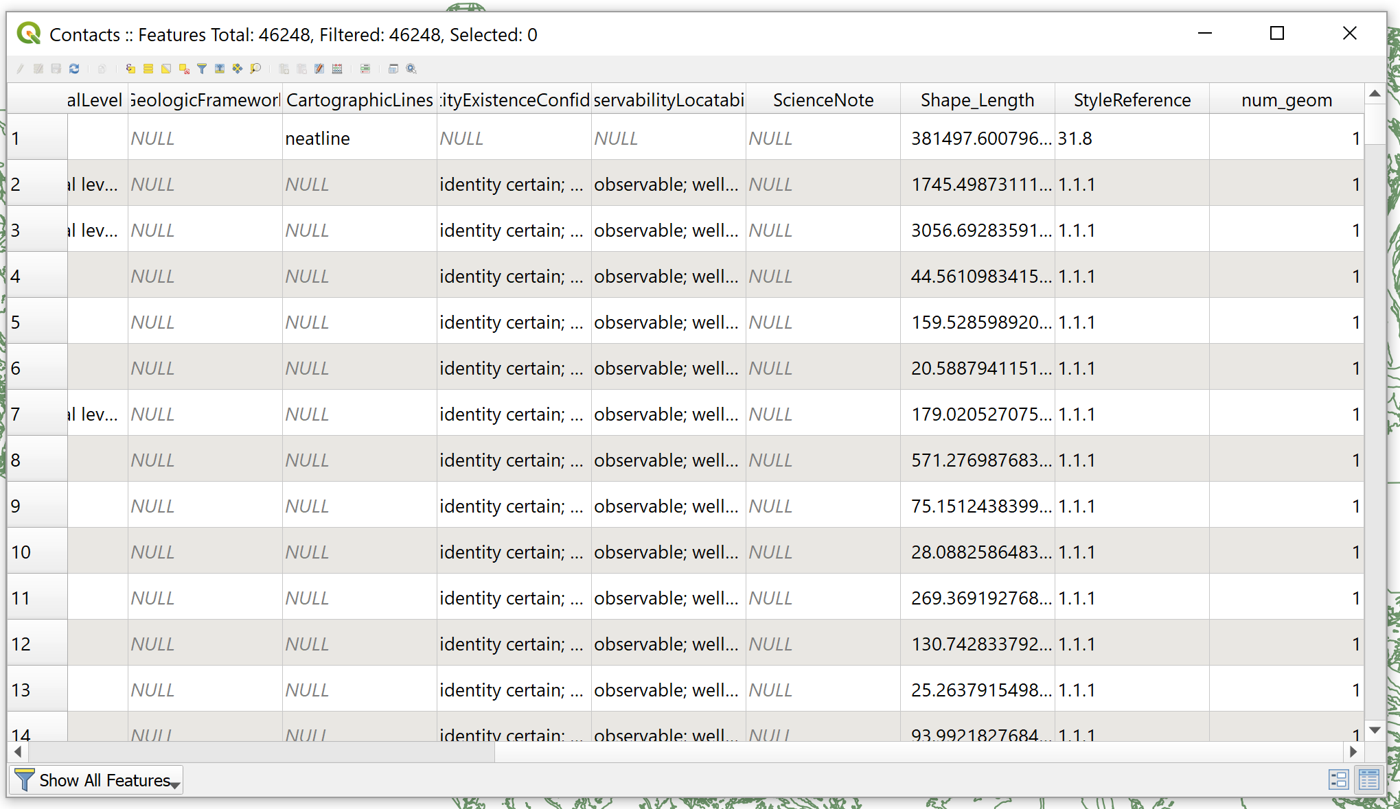
Task: Pan map to the selected rows
Action: (x=238, y=69)
